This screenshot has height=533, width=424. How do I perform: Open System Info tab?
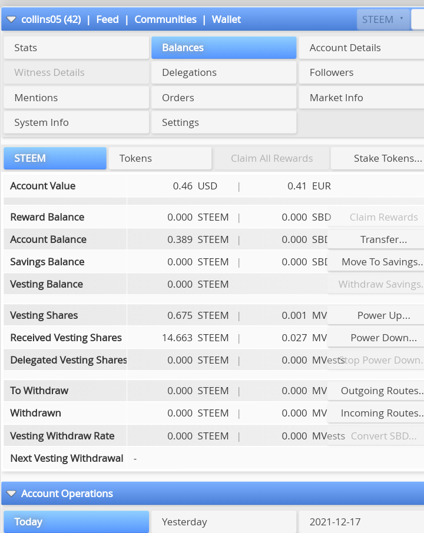point(76,122)
